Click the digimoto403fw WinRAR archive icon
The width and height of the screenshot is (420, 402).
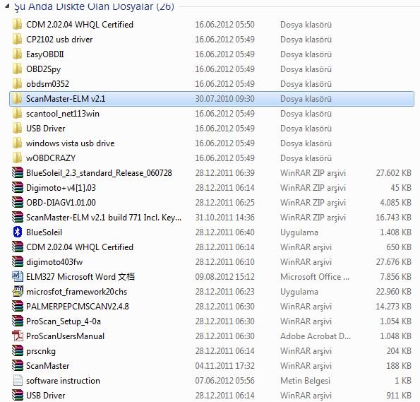(18, 261)
